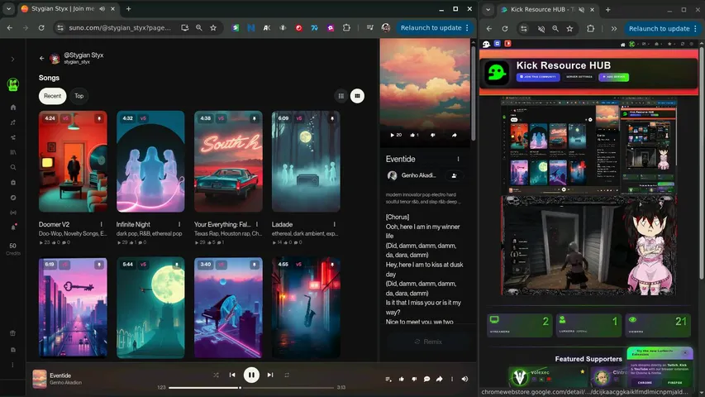Switch songs to list view
This screenshot has width=705, height=397.
pos(341,96)
